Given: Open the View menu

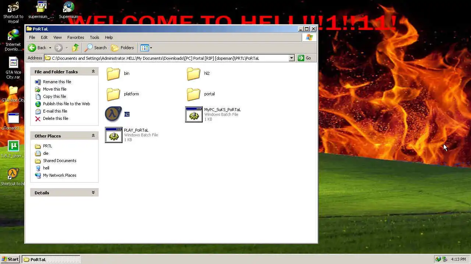Looking at the screenshot, I should coord(57,37).
